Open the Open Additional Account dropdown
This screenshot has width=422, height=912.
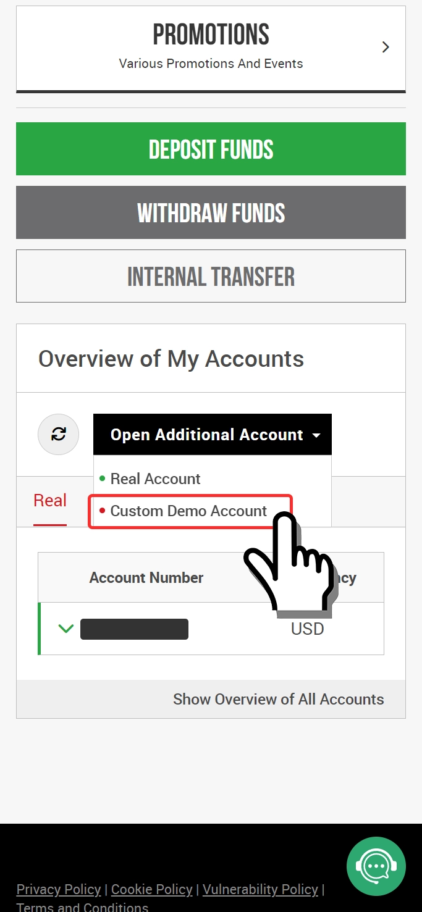[213, 434]
